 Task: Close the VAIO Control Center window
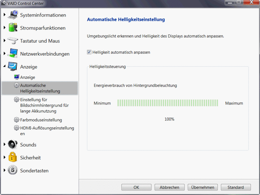pos(251,2)
